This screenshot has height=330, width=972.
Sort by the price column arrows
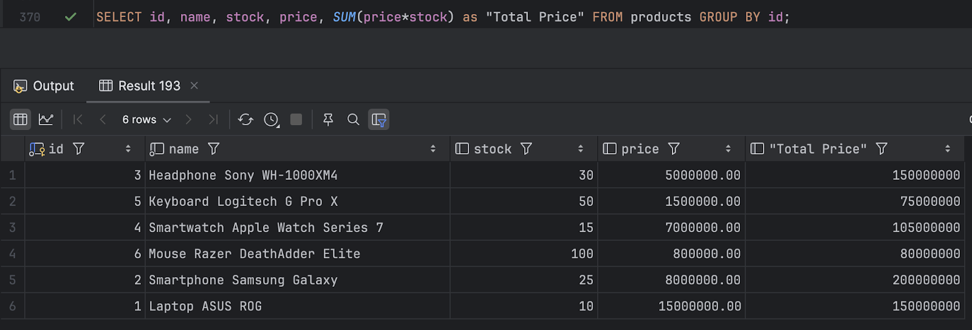[x=728, y=149]
